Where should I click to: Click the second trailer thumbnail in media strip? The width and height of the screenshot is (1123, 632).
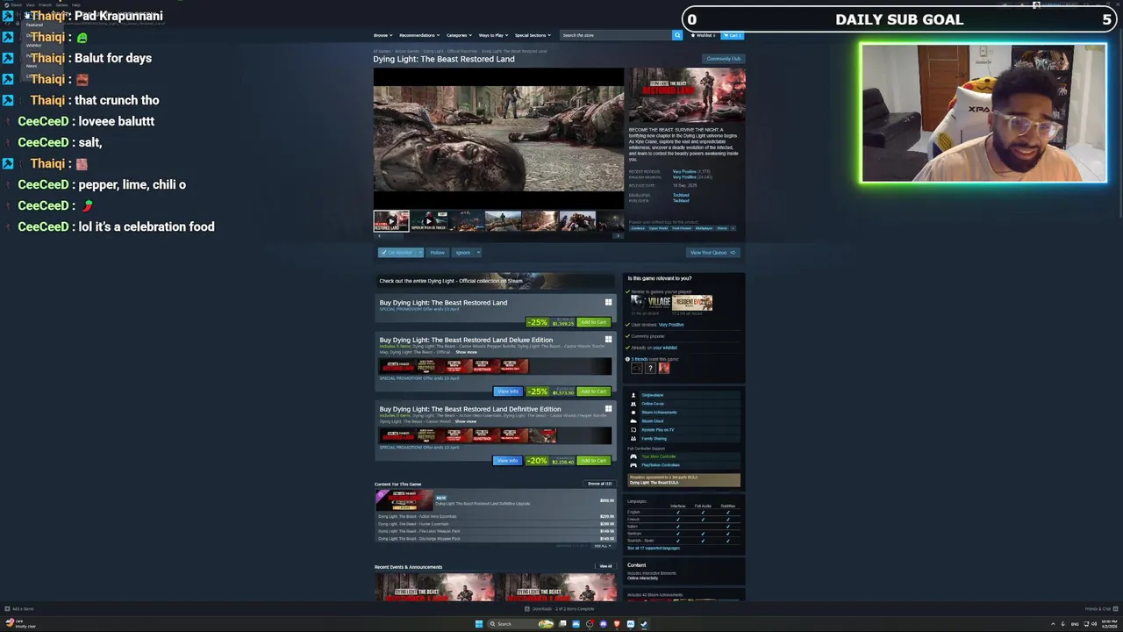pyautogui.click(x=429, y=221)
